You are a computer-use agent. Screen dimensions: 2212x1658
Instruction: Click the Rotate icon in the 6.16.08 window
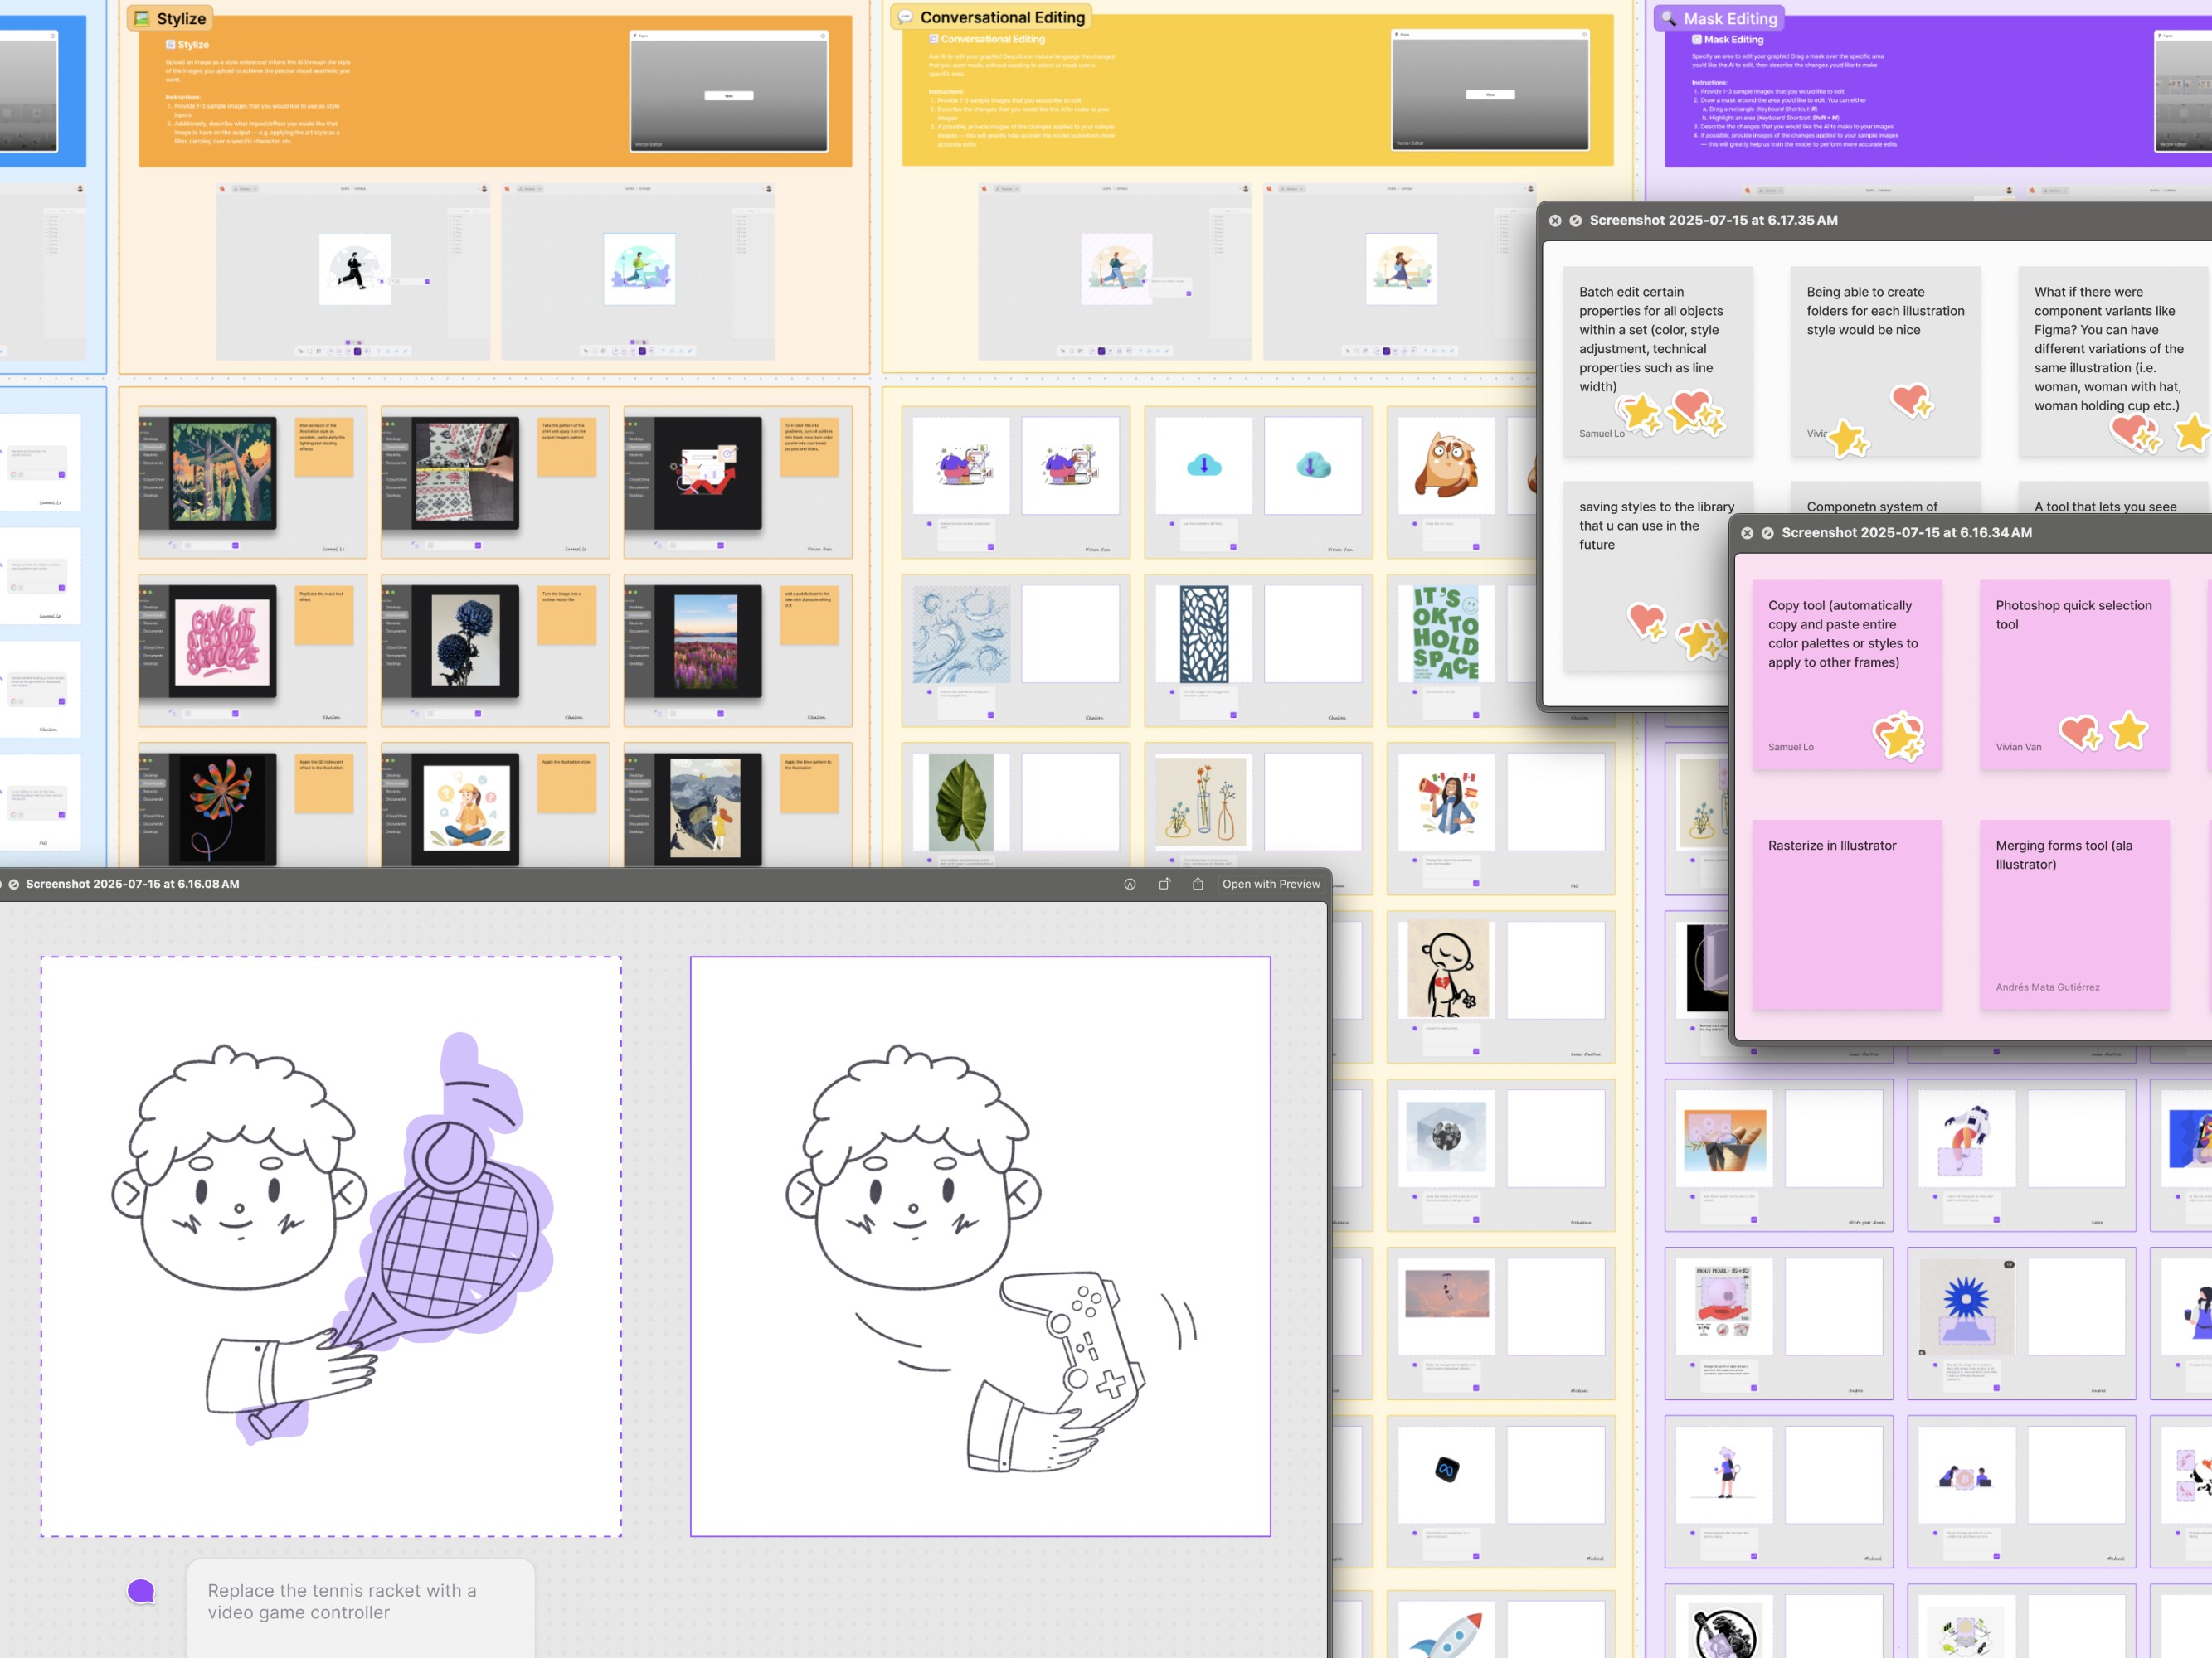pos(1164,884)
